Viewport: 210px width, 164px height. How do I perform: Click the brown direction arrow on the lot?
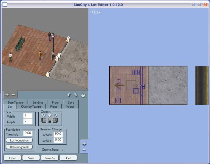[119, 85]
